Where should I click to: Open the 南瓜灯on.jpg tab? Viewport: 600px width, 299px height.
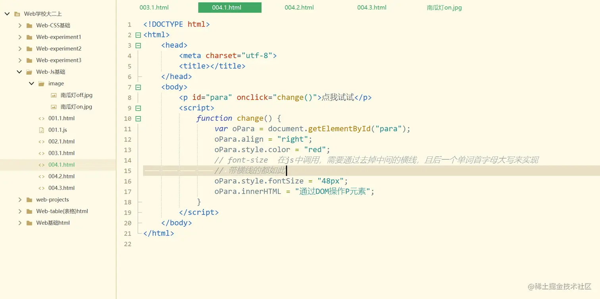click(444, 8)
